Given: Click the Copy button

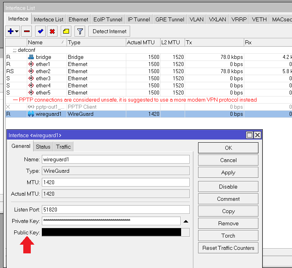Looking at the screenshot, I should coord(228,211).
